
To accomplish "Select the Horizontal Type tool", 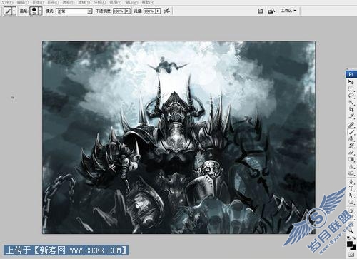I will (x=351, y=188).
